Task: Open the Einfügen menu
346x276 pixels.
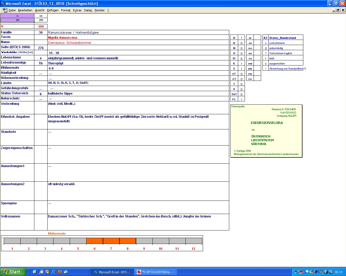Action: point(53,10)
